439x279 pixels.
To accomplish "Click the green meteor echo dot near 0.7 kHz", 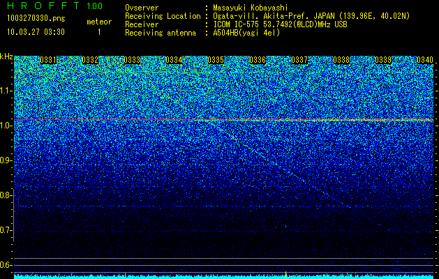I will [x=285, y=226].
